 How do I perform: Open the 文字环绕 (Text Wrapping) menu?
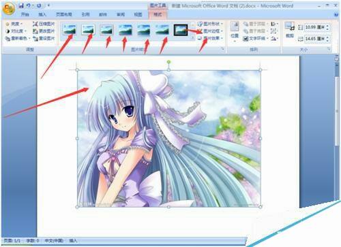(x=256, y=38)
